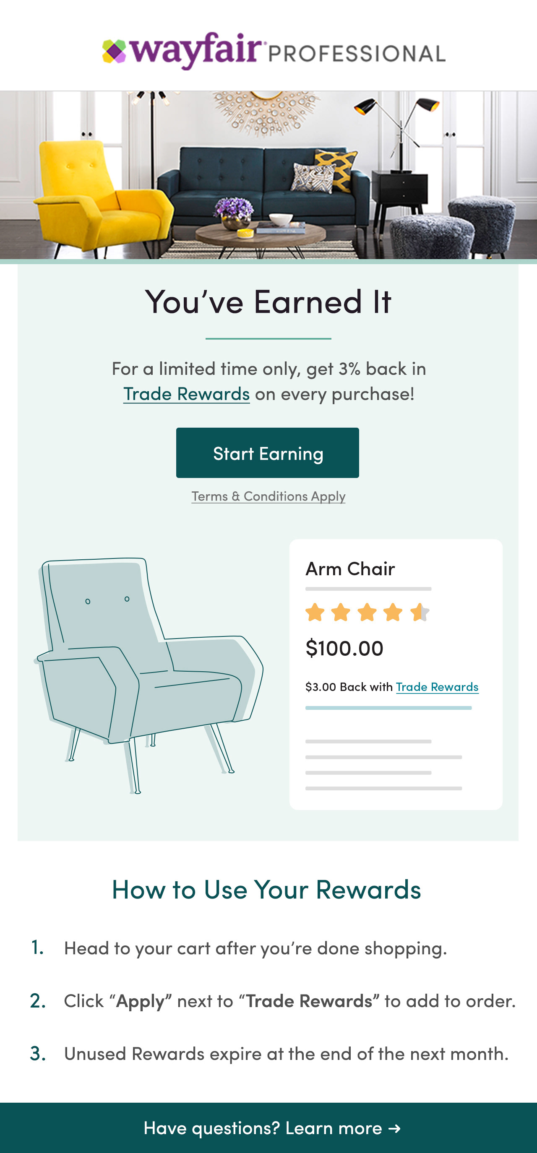Select the Arm Chair product title
This screenshot has width=537, height=1153.
[350, 569]
